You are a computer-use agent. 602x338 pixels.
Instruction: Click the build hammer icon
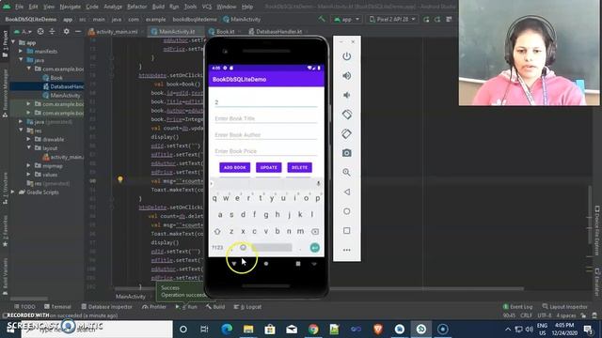pyautogui.click(x=322, y=19)
